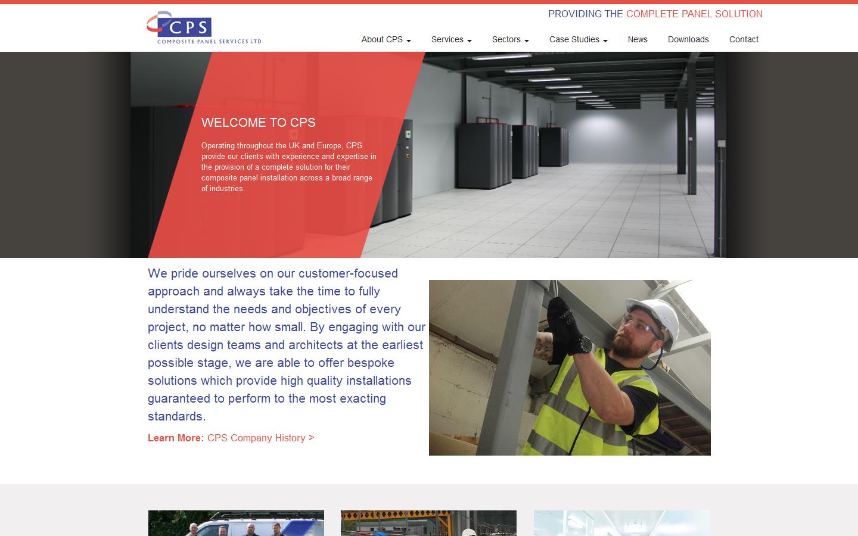Click the Welcome to CPS hero banner
Image resolution: width=858 pixels, height=536 pixels.
point(429,154)
